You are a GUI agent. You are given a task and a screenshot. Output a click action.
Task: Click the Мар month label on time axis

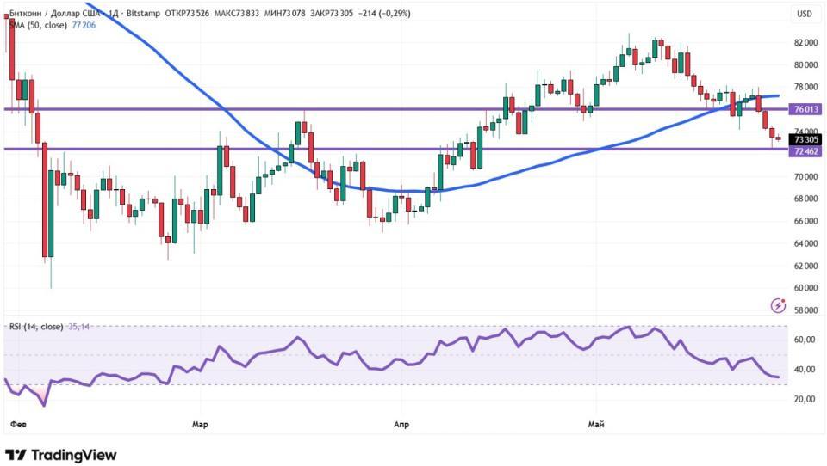point(200,425)
